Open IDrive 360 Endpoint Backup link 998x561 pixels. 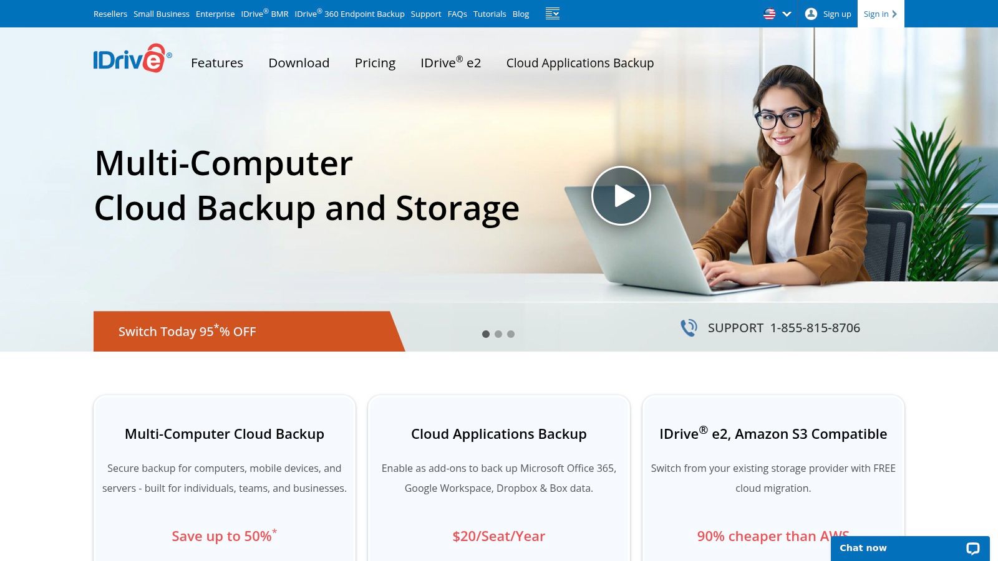(350, 13)
